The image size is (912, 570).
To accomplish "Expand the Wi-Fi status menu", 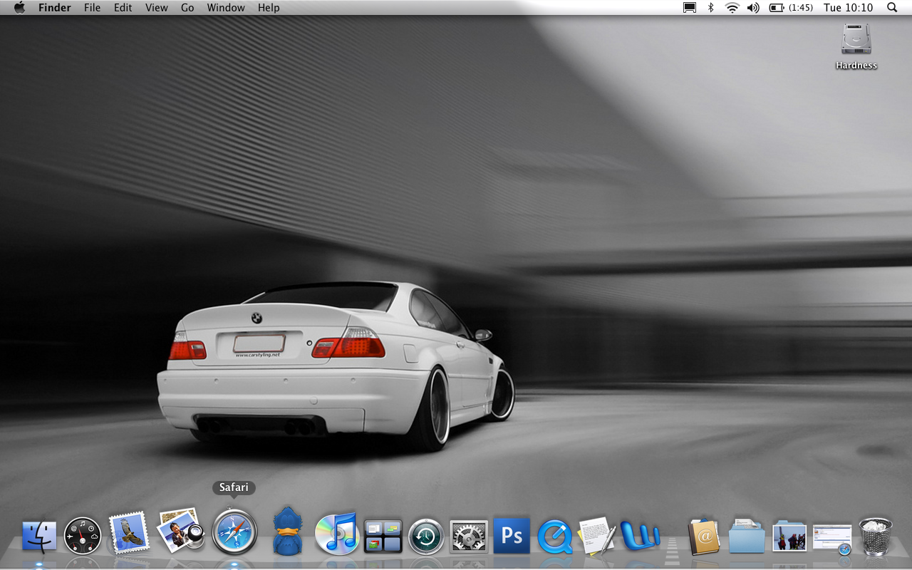I will pyautogui.click(x=732, y=8).
